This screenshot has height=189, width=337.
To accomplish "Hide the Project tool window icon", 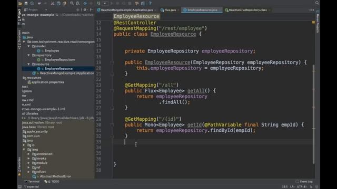I will [x=91, y=10].
